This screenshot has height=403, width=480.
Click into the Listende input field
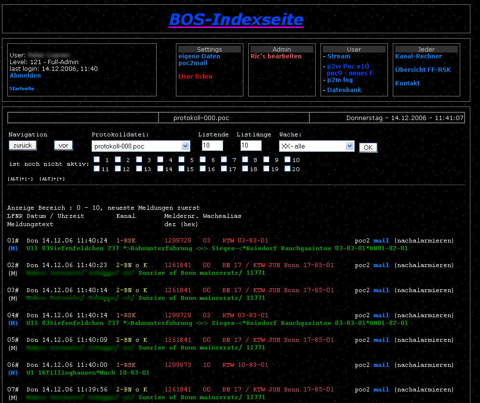point(212,146)
